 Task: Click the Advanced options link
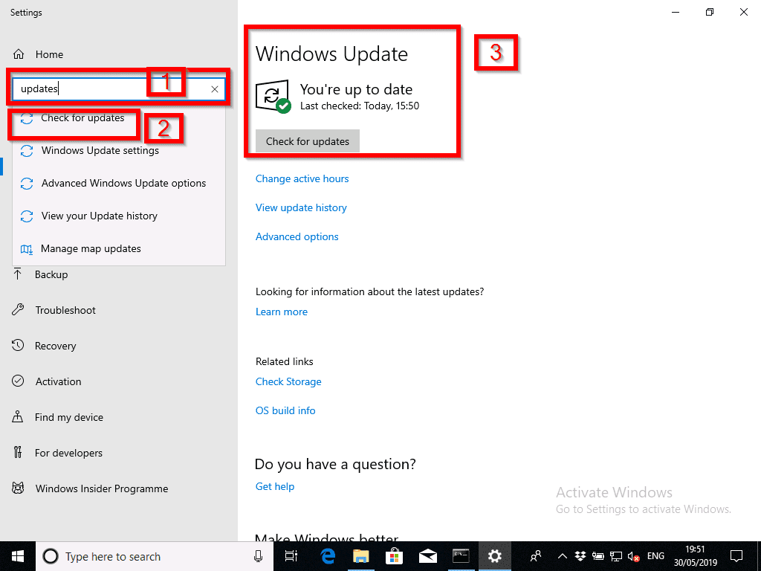[297, 236]
